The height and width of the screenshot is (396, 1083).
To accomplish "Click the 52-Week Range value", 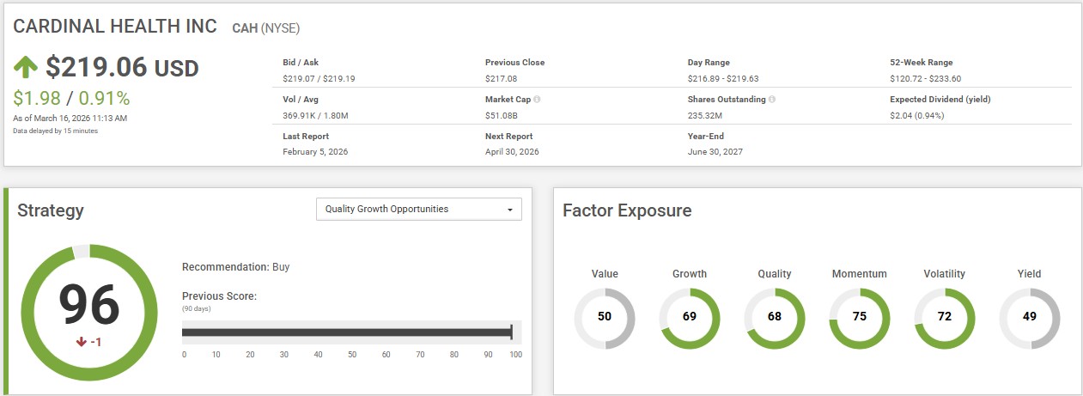I will tap(924, 78).
